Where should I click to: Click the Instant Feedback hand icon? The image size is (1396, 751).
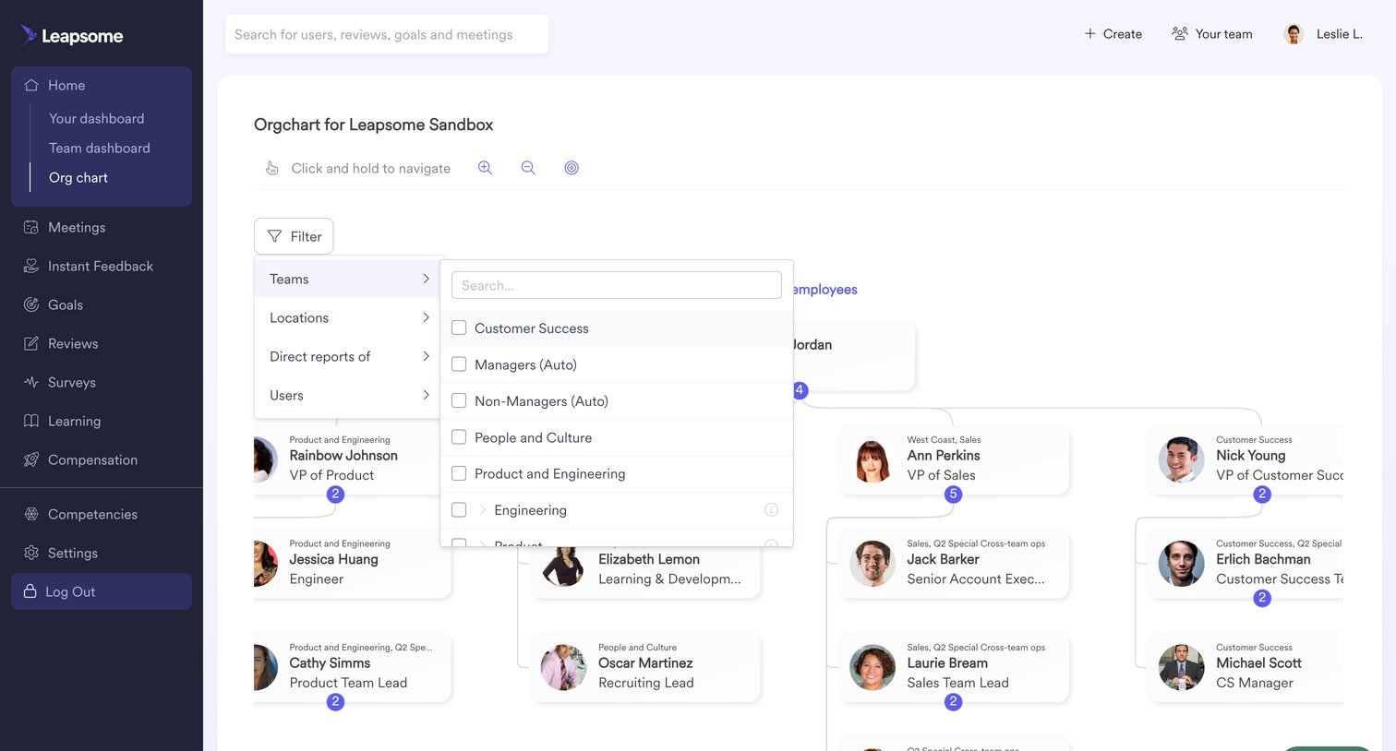point(31,266)
